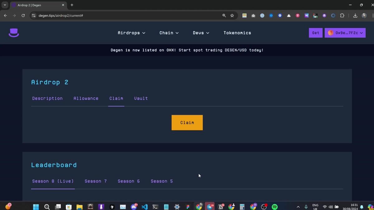Open the Chrome profile avatar
Image resolution: width=374 pixels, height=210 pixels.
pos(364,16)
